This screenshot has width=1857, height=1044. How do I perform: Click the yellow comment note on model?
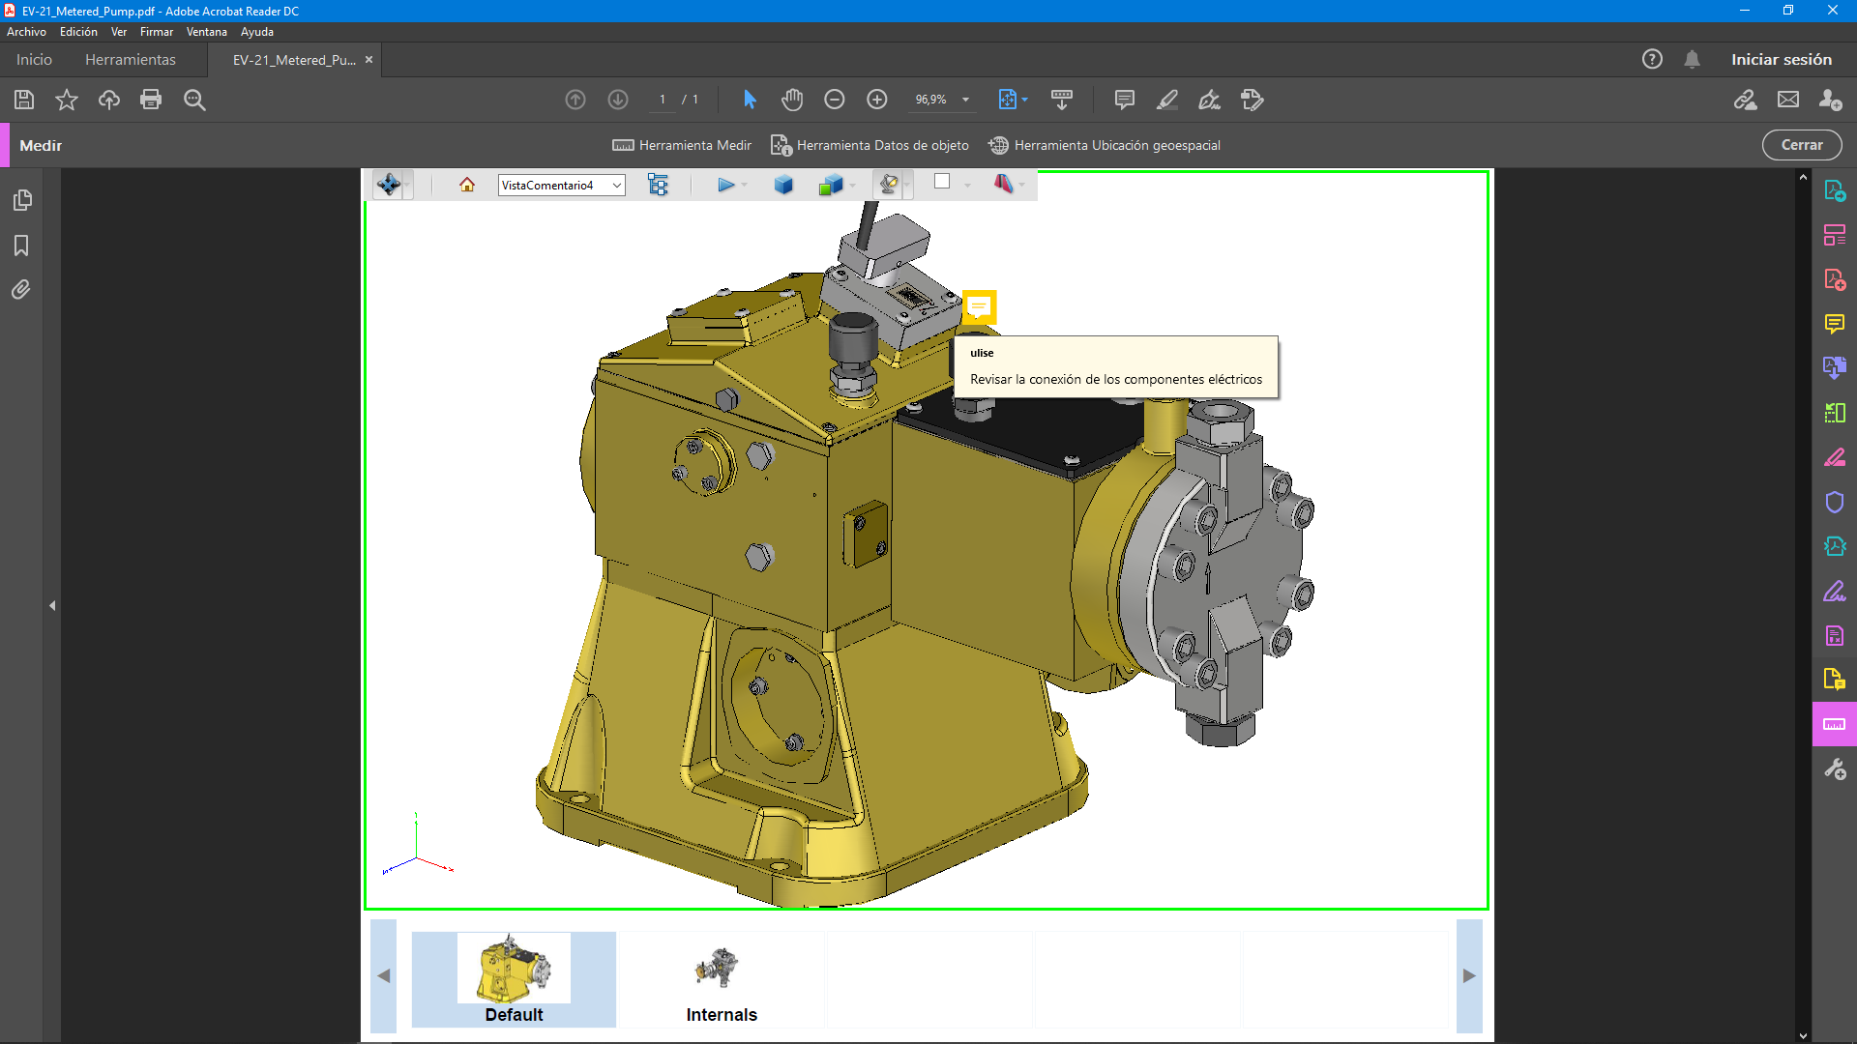pos(979,307)
